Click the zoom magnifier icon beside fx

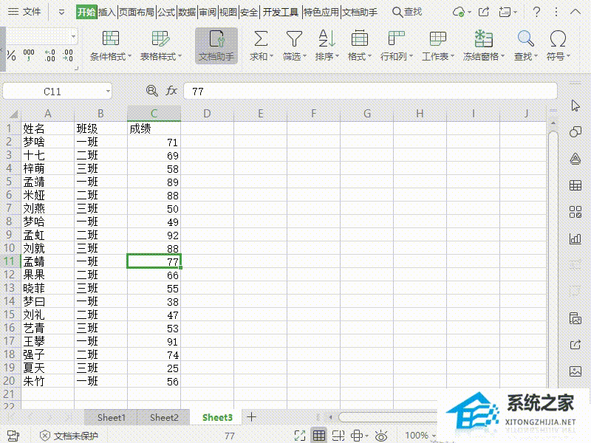click(151, 91)
